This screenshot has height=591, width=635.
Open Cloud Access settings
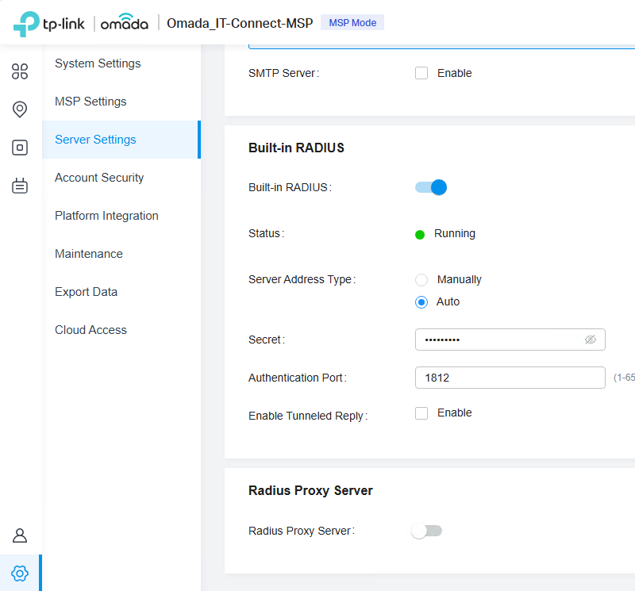point(90,330)
